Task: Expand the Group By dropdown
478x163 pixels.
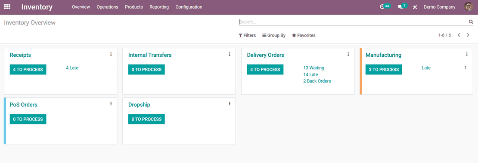Action: coord(274,35)
